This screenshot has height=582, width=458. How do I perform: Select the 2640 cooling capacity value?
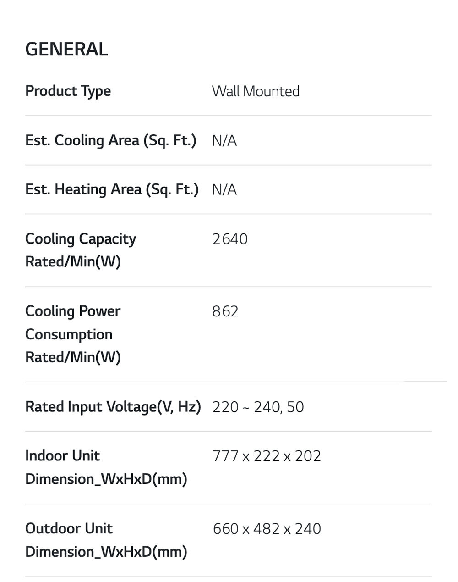click(x=230, y=239)
